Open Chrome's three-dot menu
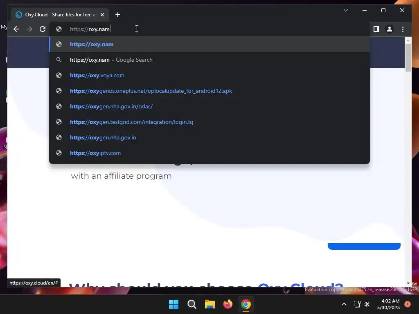This screenshot has width=419, height=314. point(403,29)
